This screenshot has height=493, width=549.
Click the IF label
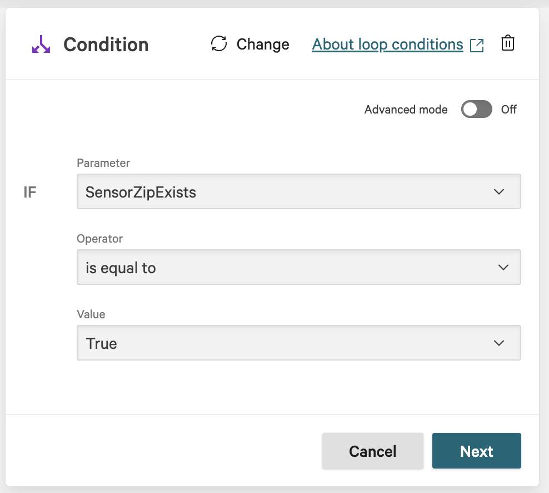30,193
